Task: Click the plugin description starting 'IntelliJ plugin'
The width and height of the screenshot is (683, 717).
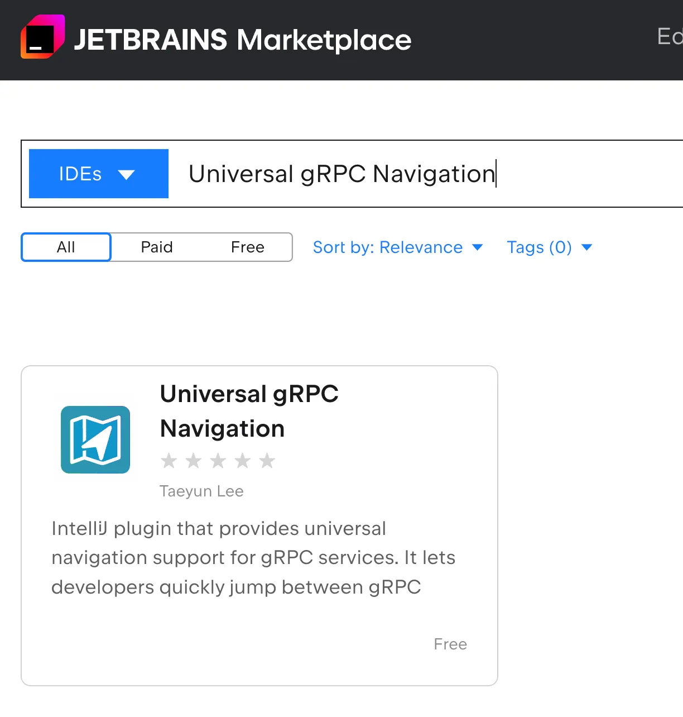Action: click(x=253, y=558)
